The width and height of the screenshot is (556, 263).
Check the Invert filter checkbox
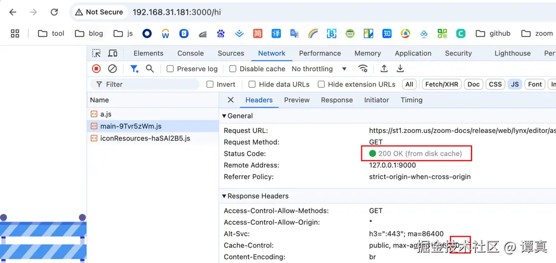pos(210,85)
